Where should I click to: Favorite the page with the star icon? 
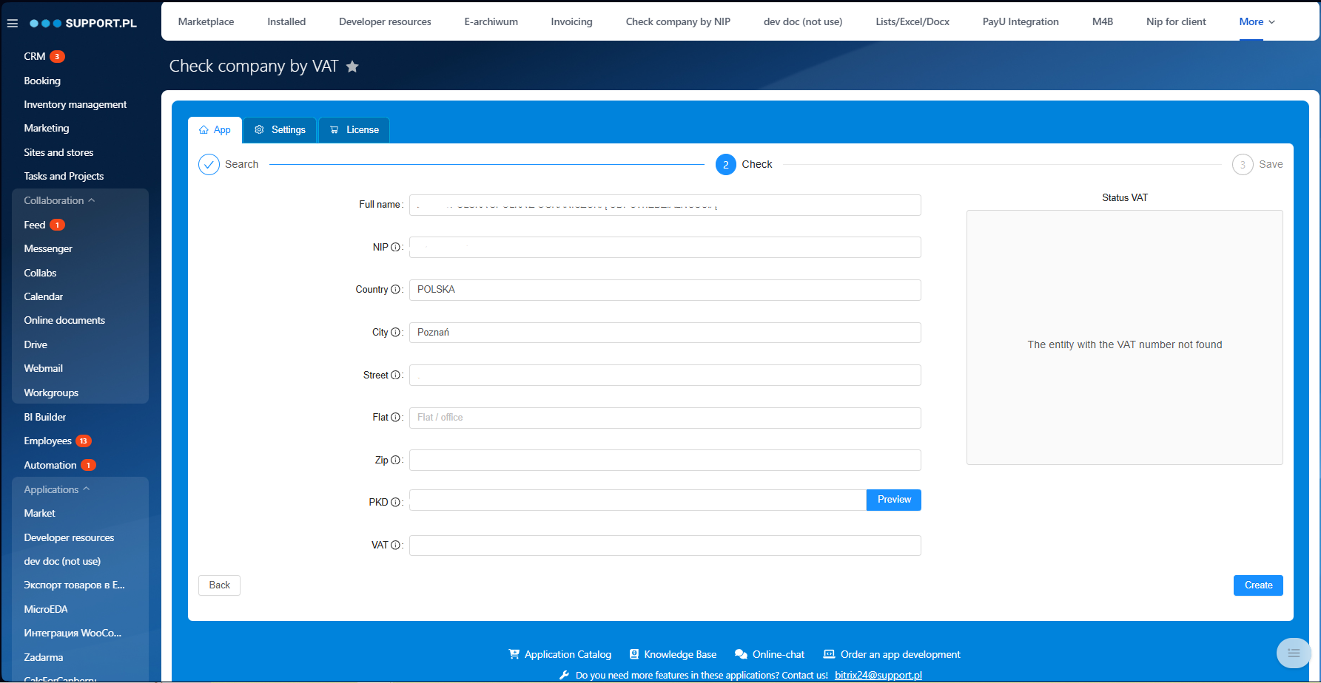click(x=352, y=67)
